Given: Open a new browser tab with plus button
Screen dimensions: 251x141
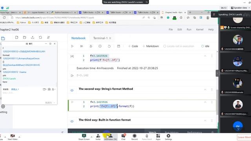Looking at the screenshot, I should click(190, 12).
